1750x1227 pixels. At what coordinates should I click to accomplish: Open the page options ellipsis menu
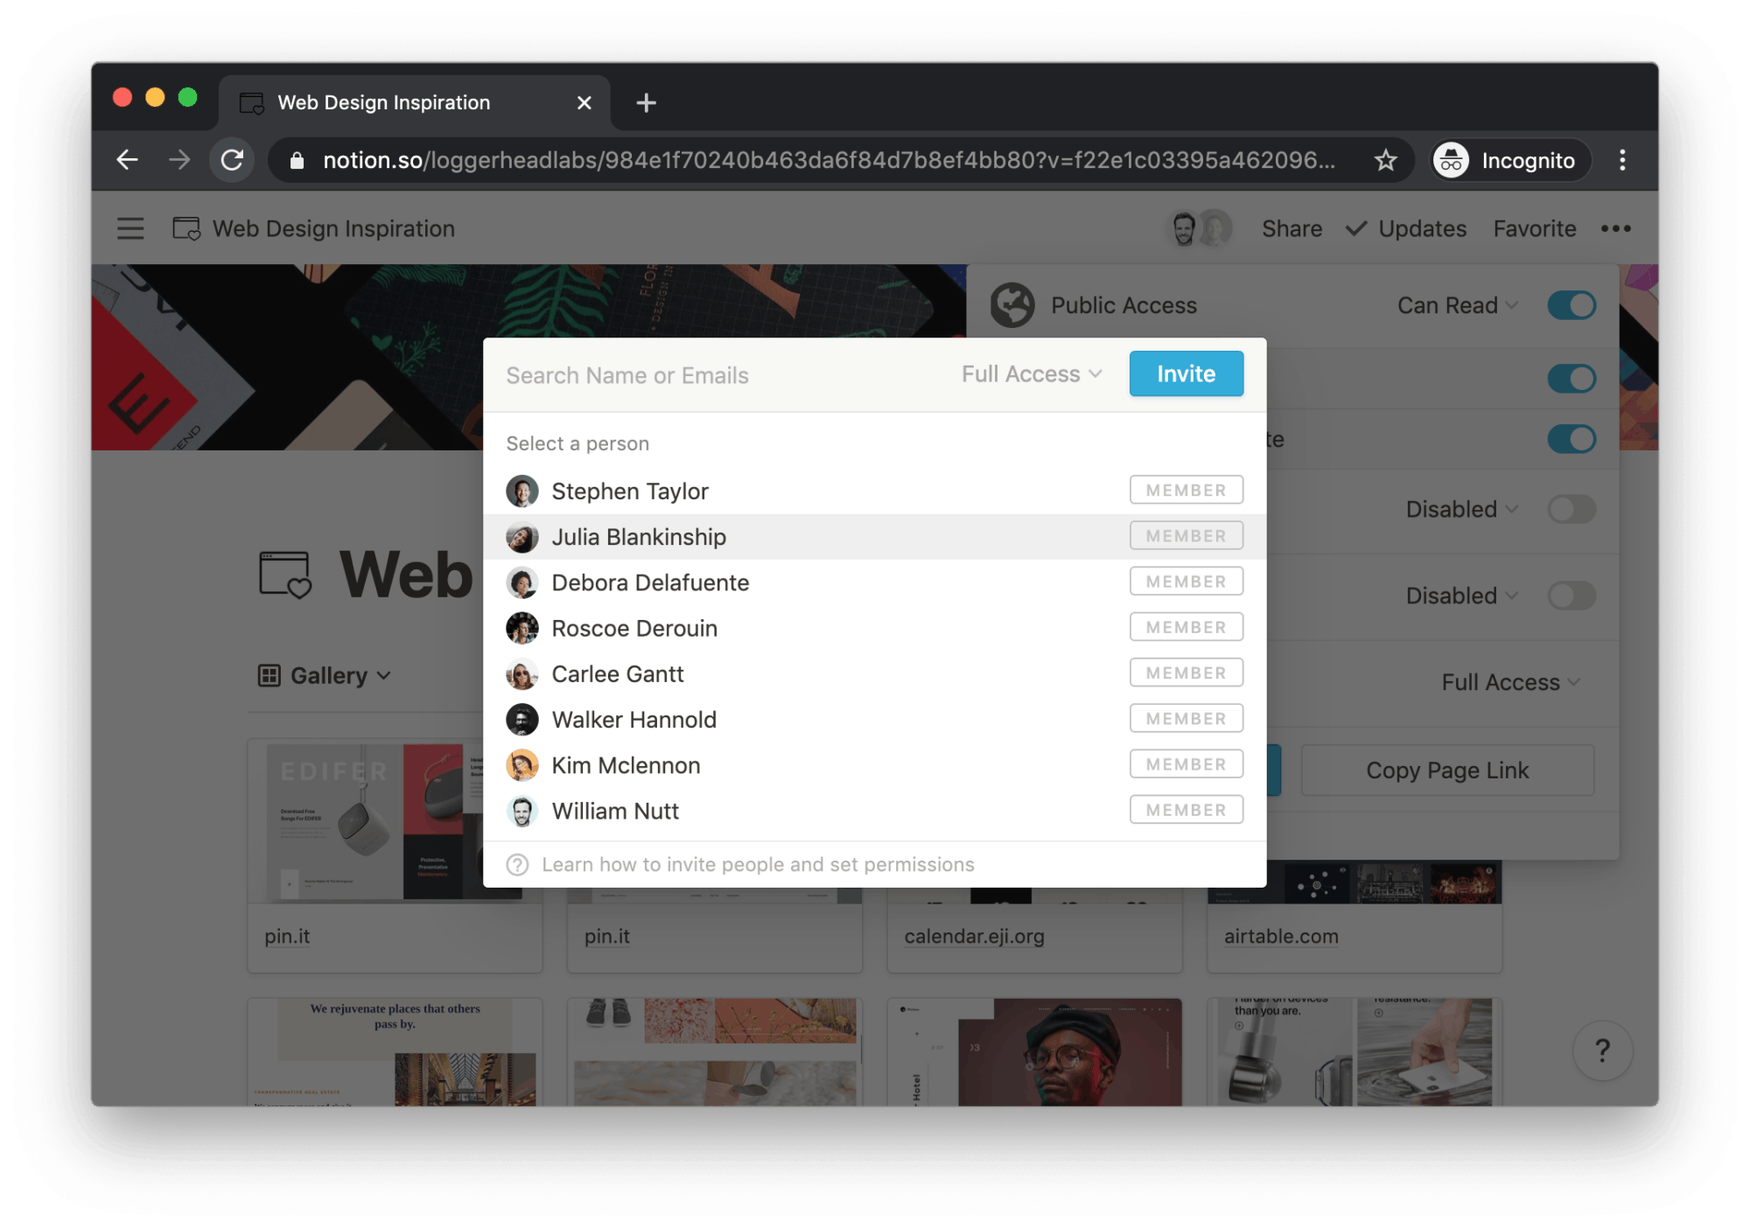point(1615,228)
